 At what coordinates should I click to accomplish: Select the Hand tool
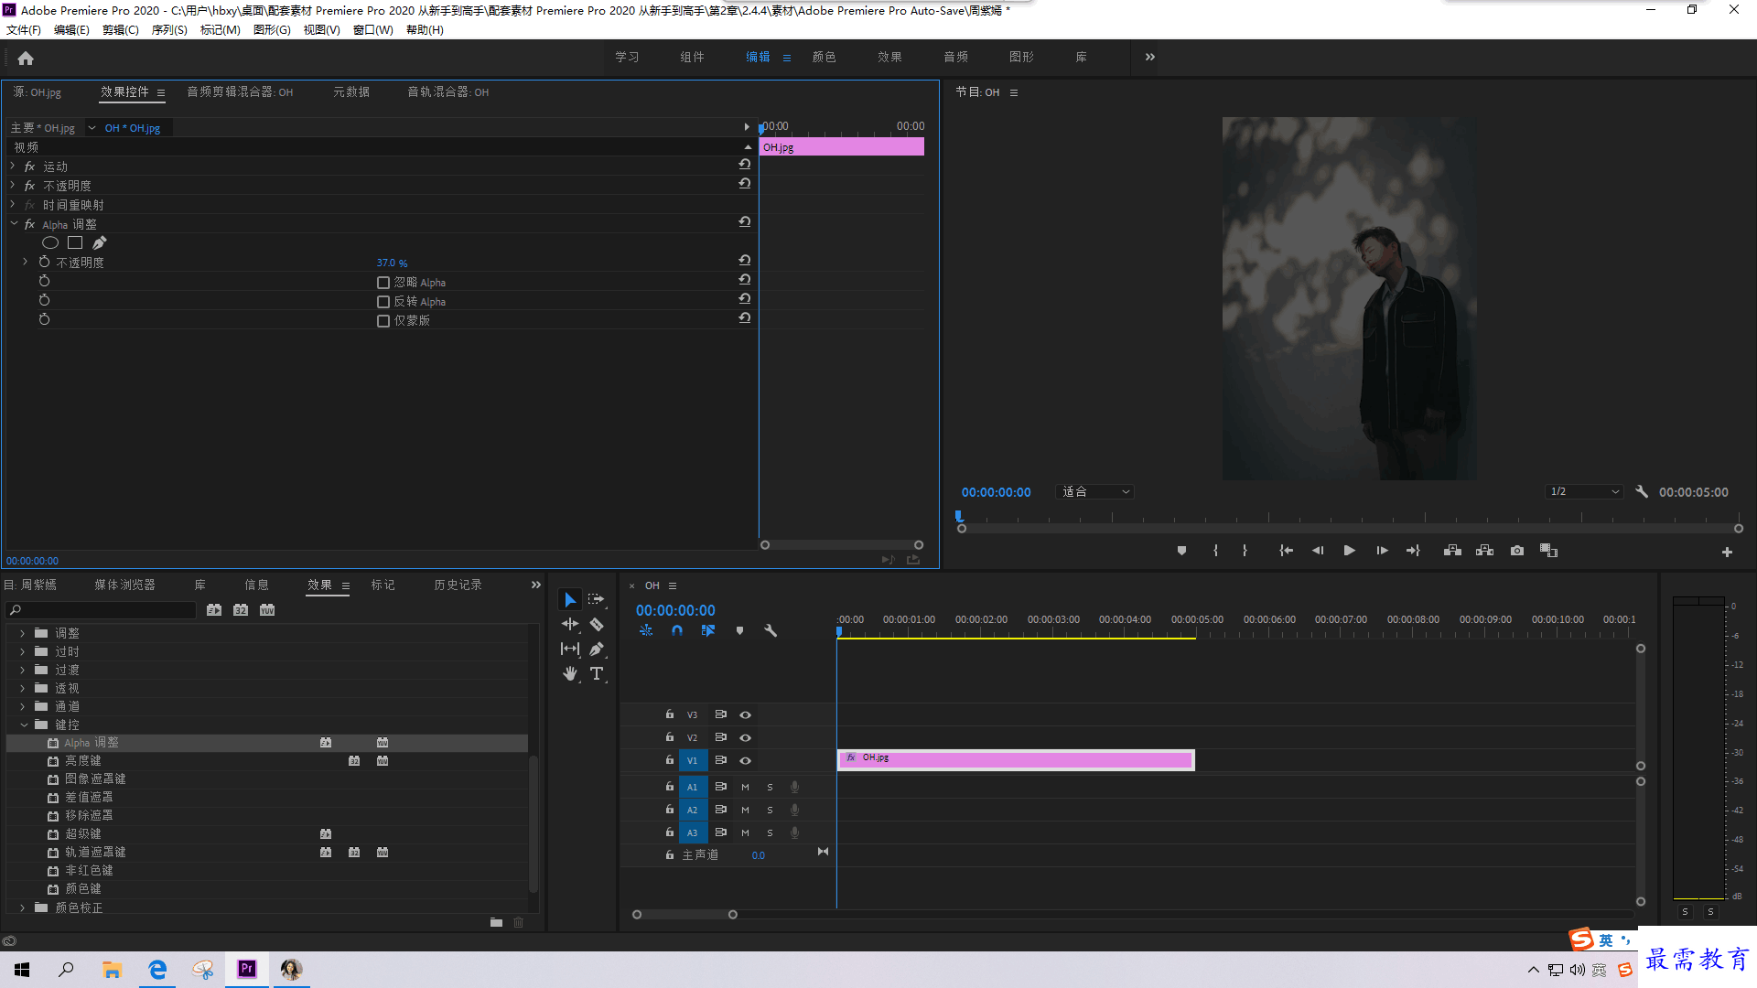pyautogui.click(x=569, y=673)
